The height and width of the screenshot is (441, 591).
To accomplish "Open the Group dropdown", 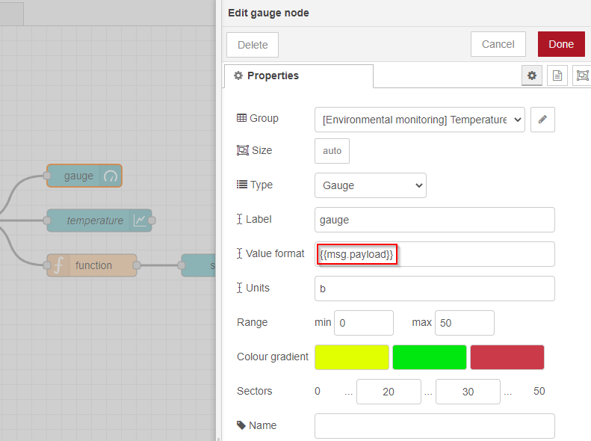I will [419, 120].
